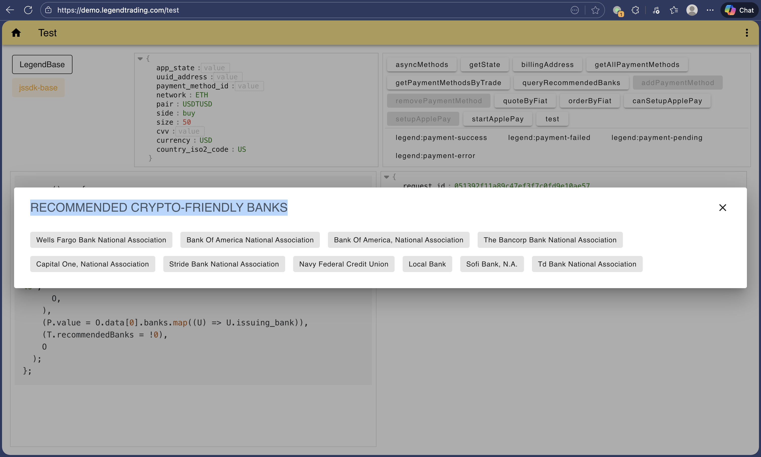Click the addPaymentMethod button

pos(677,83)
